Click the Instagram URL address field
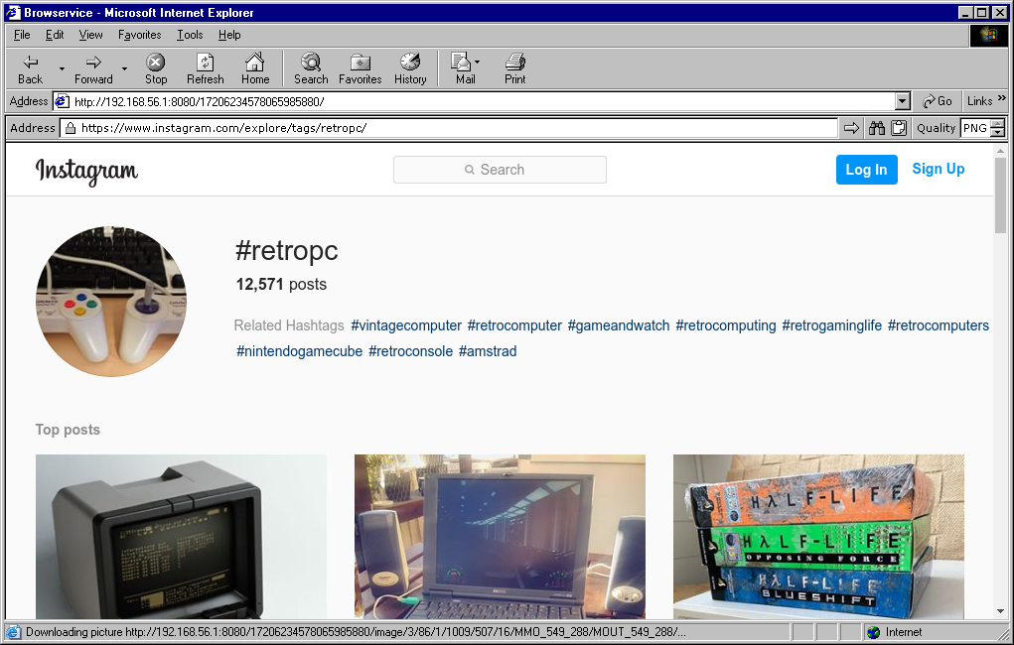The image size is (1014, 645). [449, 128]
